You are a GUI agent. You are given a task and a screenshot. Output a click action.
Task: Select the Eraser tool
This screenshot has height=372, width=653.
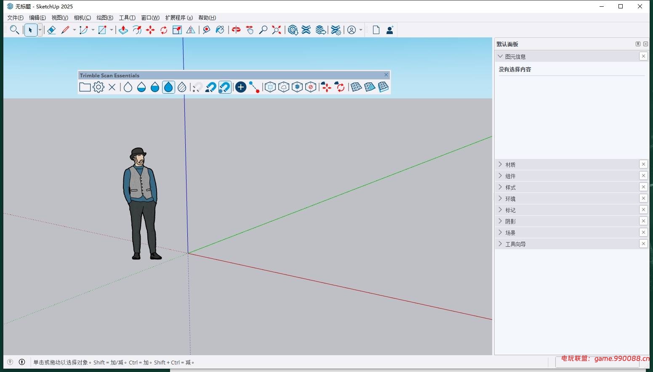coord(51,30)
